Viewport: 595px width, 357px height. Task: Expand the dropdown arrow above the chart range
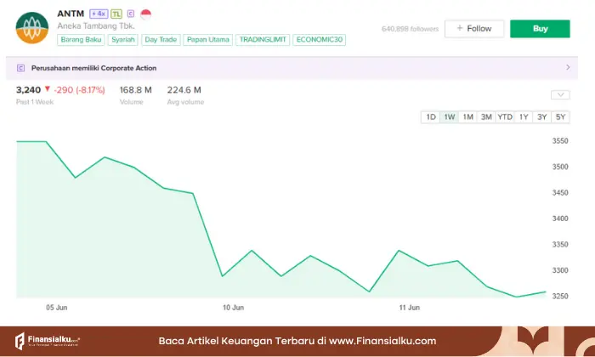pos(560,94)
